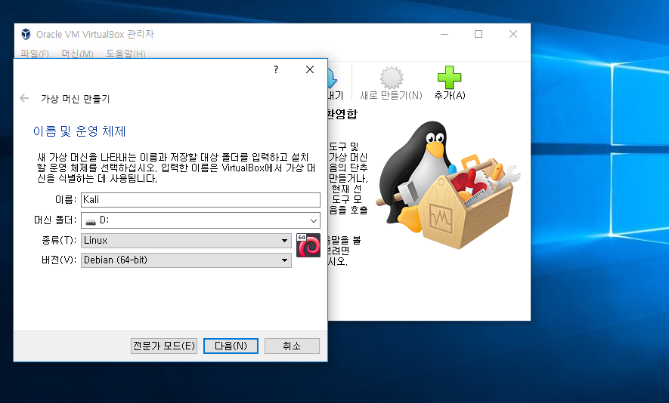Click the Expert Mode (전문가 모드) button

coord(164,346)
